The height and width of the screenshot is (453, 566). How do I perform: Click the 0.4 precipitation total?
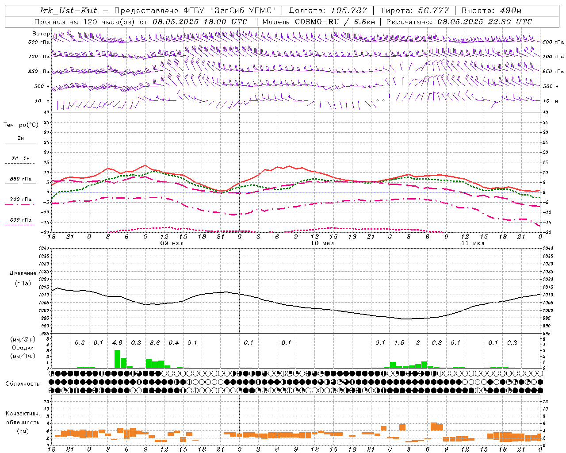[x=174, y=343]
